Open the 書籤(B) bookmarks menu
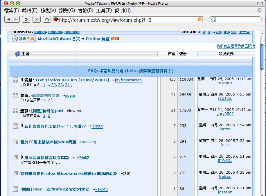Screen dimensions: 266x196 tap(85, 10)
